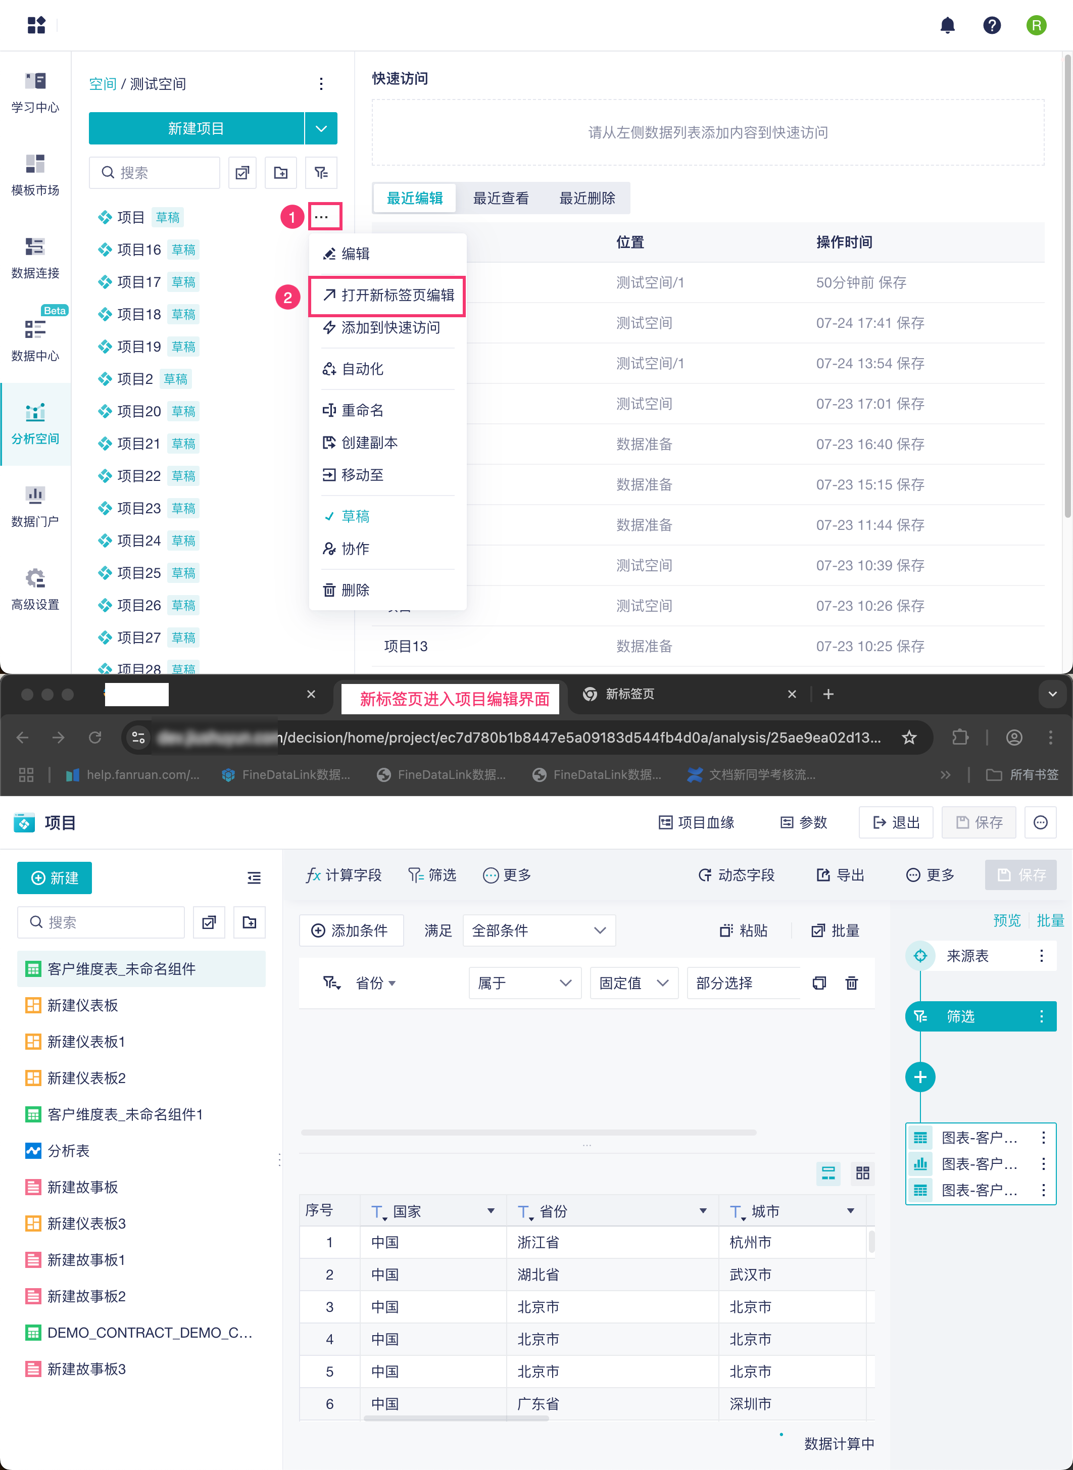Click the notification bell icon
This screenshot has width=1073, height=1470.
click(x=948, y=25)
